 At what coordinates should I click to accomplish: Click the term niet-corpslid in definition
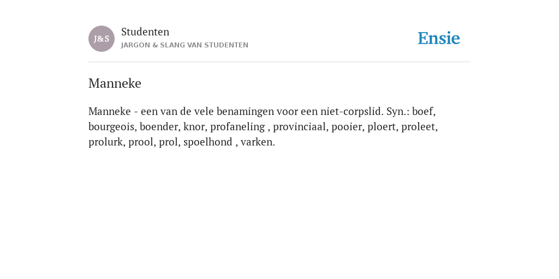coord(350,112)
